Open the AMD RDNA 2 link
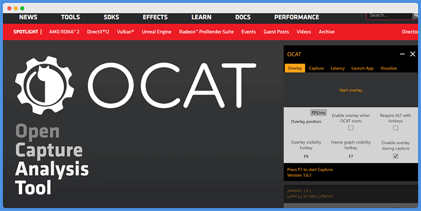Screen dimensions: 421x211 pos(64,32)
